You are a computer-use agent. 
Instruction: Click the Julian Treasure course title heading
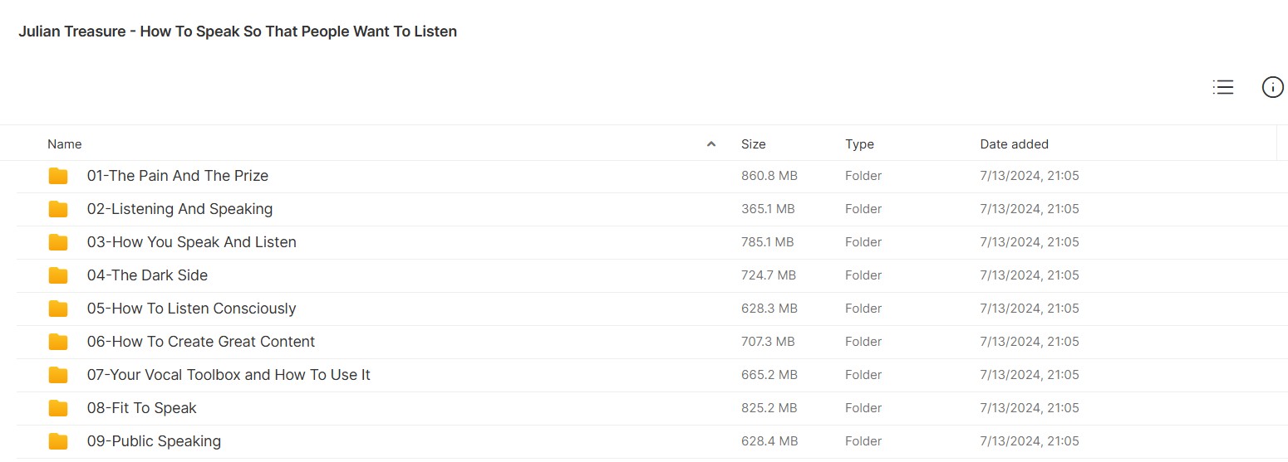238,32
